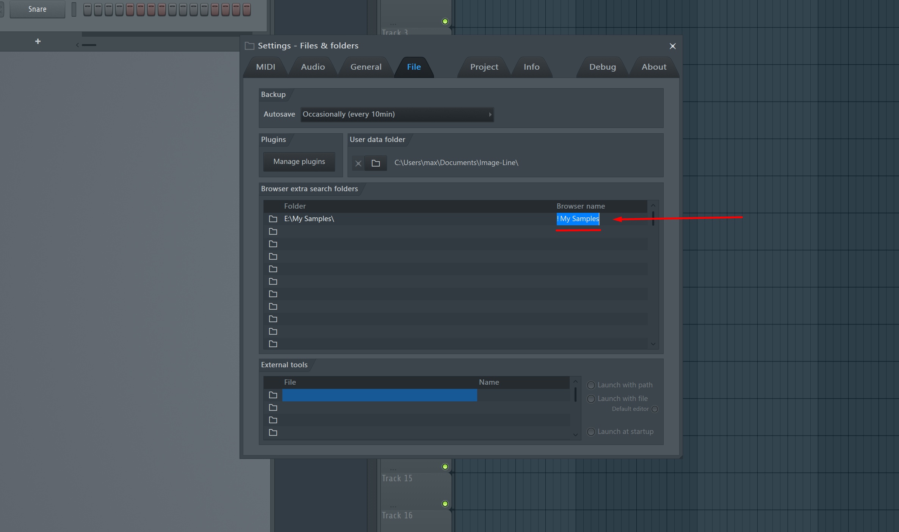Viewport: 899px width, 532px height.
Task: Click the Manage plugins button
Action: (x=299, y=162)
